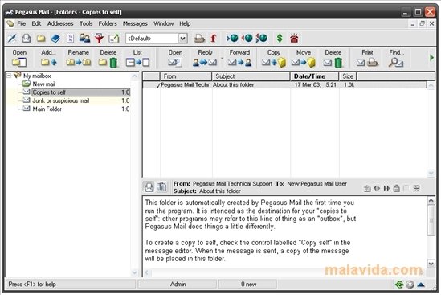This screenshot has height=295, width=441.
Task: Click the message view icon in preview header
Action: tap(149, 187)
